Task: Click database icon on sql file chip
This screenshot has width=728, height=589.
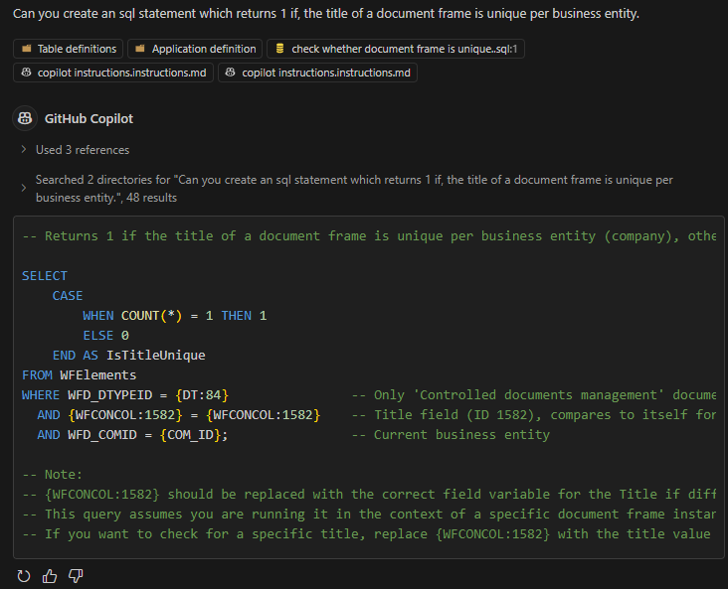Action: click(279, 49)
